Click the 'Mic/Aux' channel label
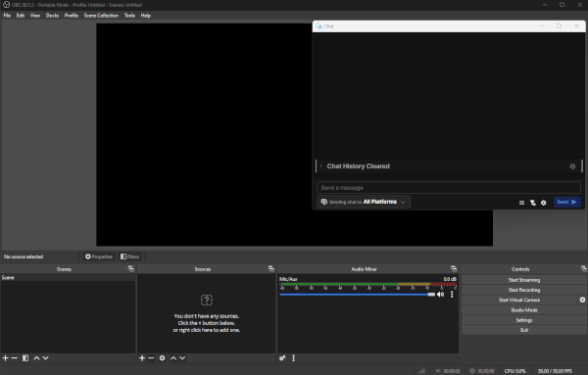Screen dimensions: 588x375 coord(288,279)
